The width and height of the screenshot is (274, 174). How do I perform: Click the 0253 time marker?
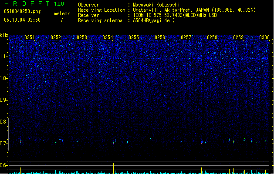(x=82, y=37)
